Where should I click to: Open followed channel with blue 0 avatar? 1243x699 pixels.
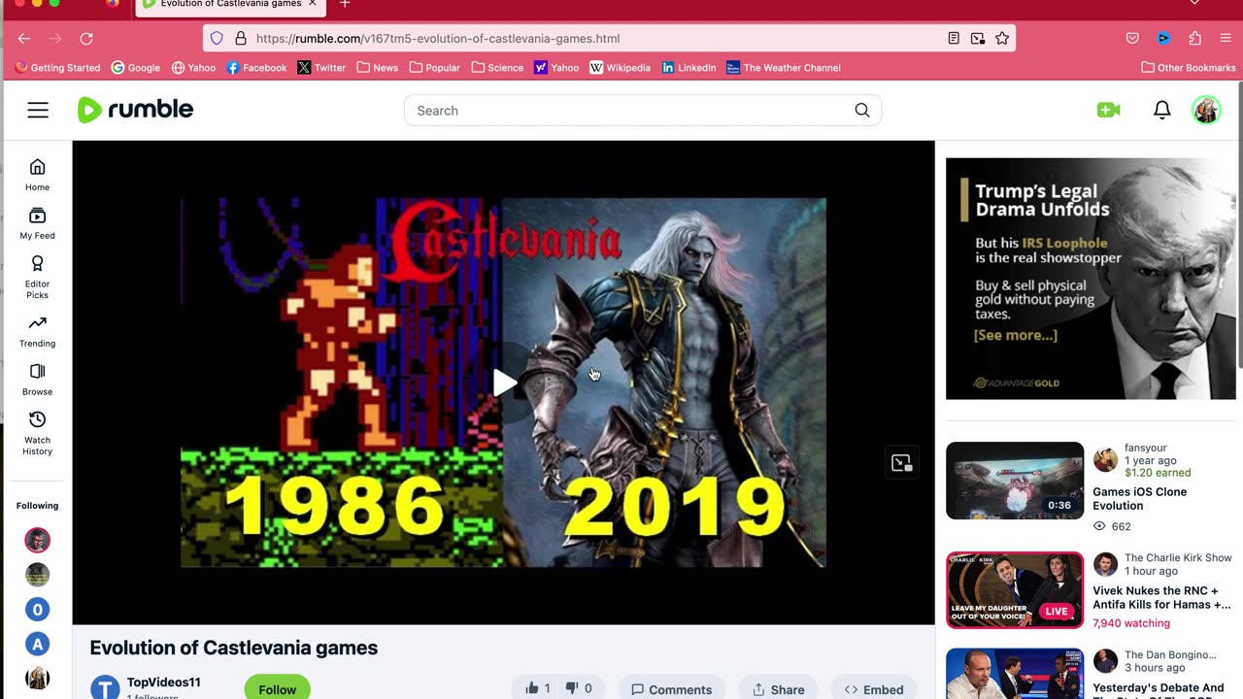click(x=37, y=610)
